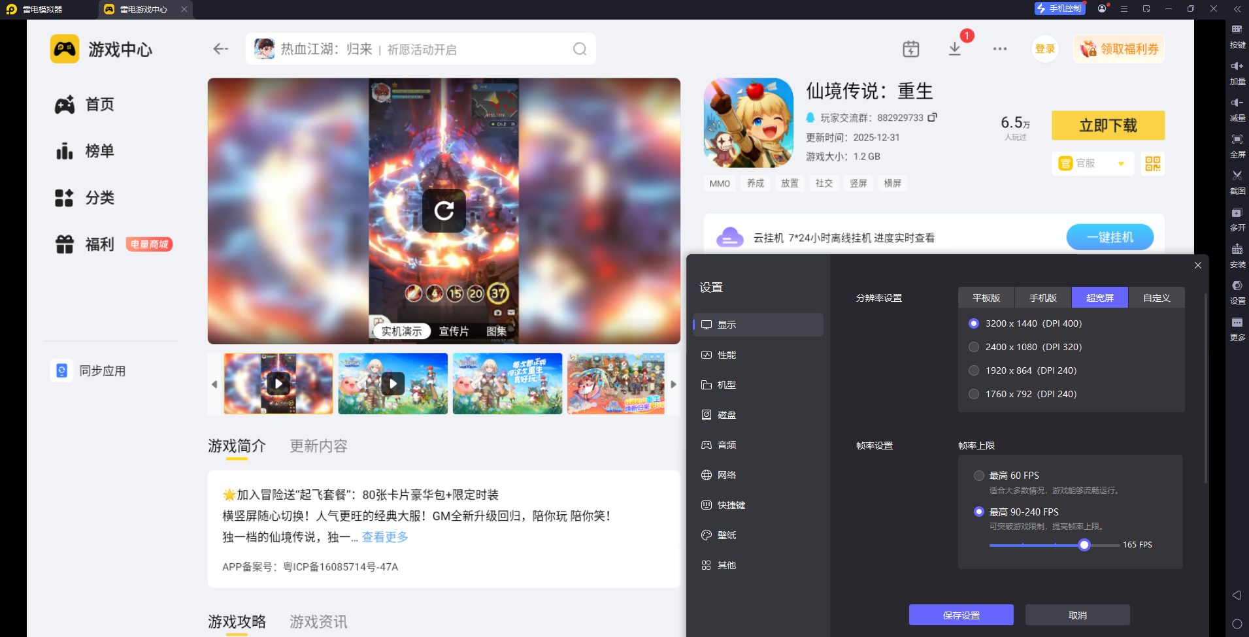Go back with the left arrow beside search
Image resolution: width=1249 pixels, height=637 pixels.
[221, 49]
